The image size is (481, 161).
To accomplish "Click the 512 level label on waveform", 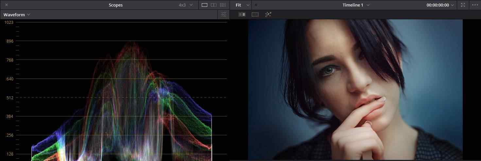I will coord(9,98).
